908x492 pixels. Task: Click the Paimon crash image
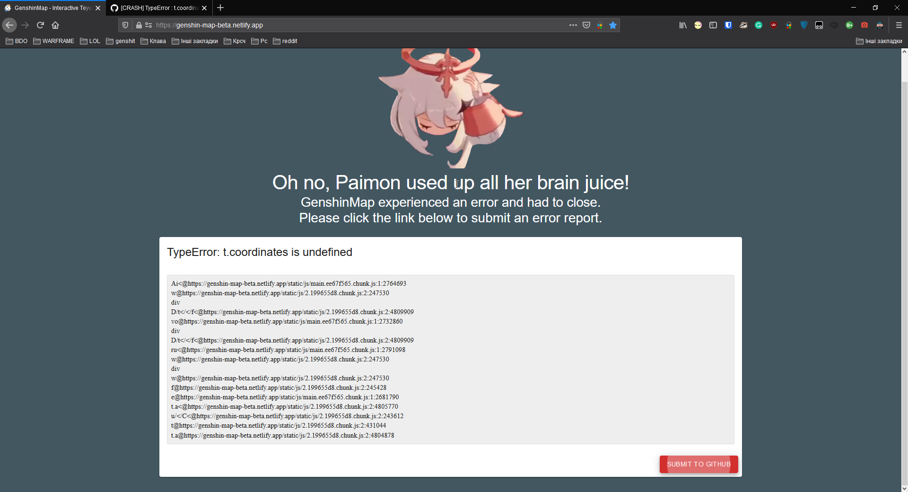[x=451, y=108]
